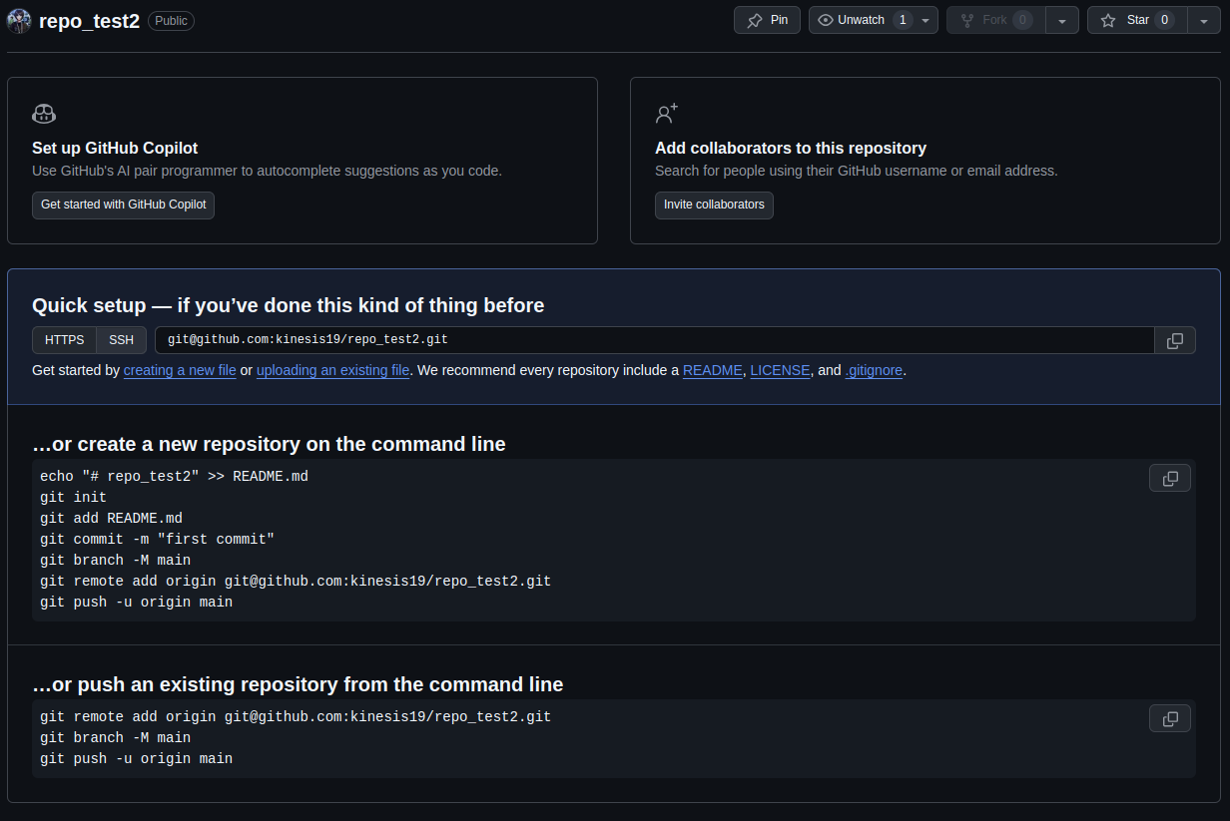
Task: Click Get started with GitHub Copilot
Action: [x=123, y=205]
